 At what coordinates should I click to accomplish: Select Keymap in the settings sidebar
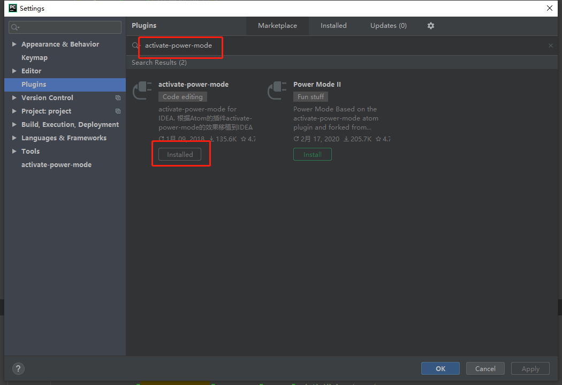coord(34,57)
